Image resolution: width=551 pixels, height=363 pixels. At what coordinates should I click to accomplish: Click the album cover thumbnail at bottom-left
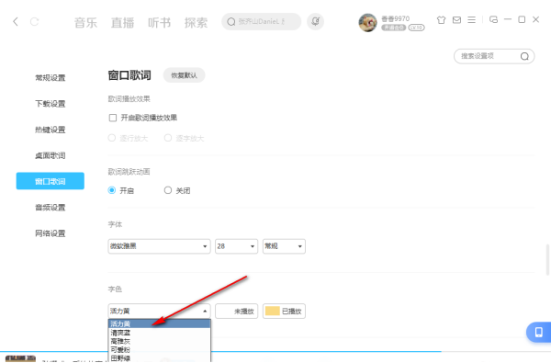[x=20, y=358]
